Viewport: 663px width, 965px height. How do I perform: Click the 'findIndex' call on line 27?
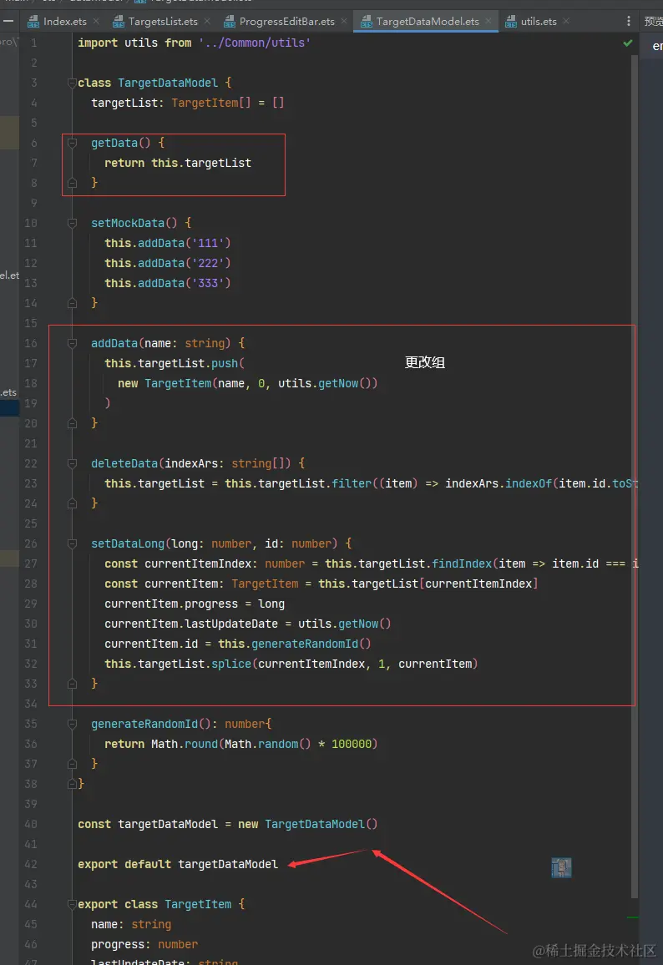462,563
